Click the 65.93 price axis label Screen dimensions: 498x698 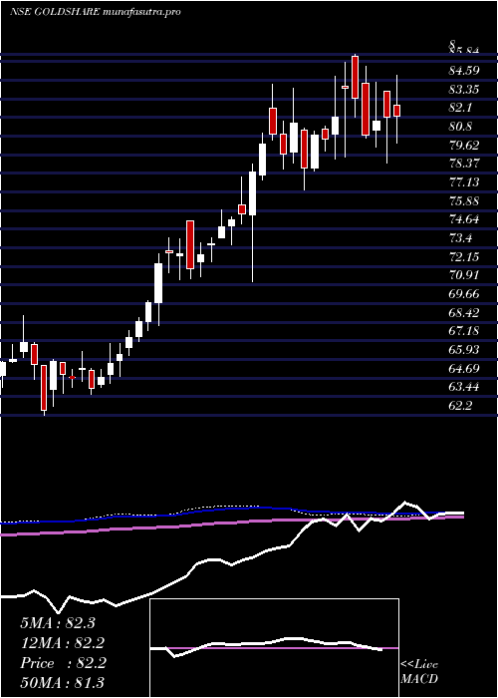464,350
